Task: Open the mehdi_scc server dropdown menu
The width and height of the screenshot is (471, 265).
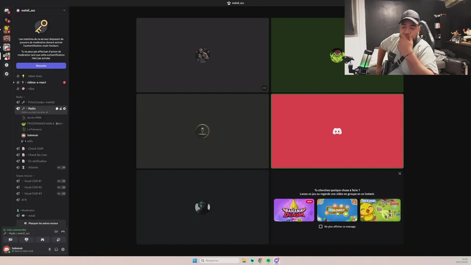Action: 41,10
